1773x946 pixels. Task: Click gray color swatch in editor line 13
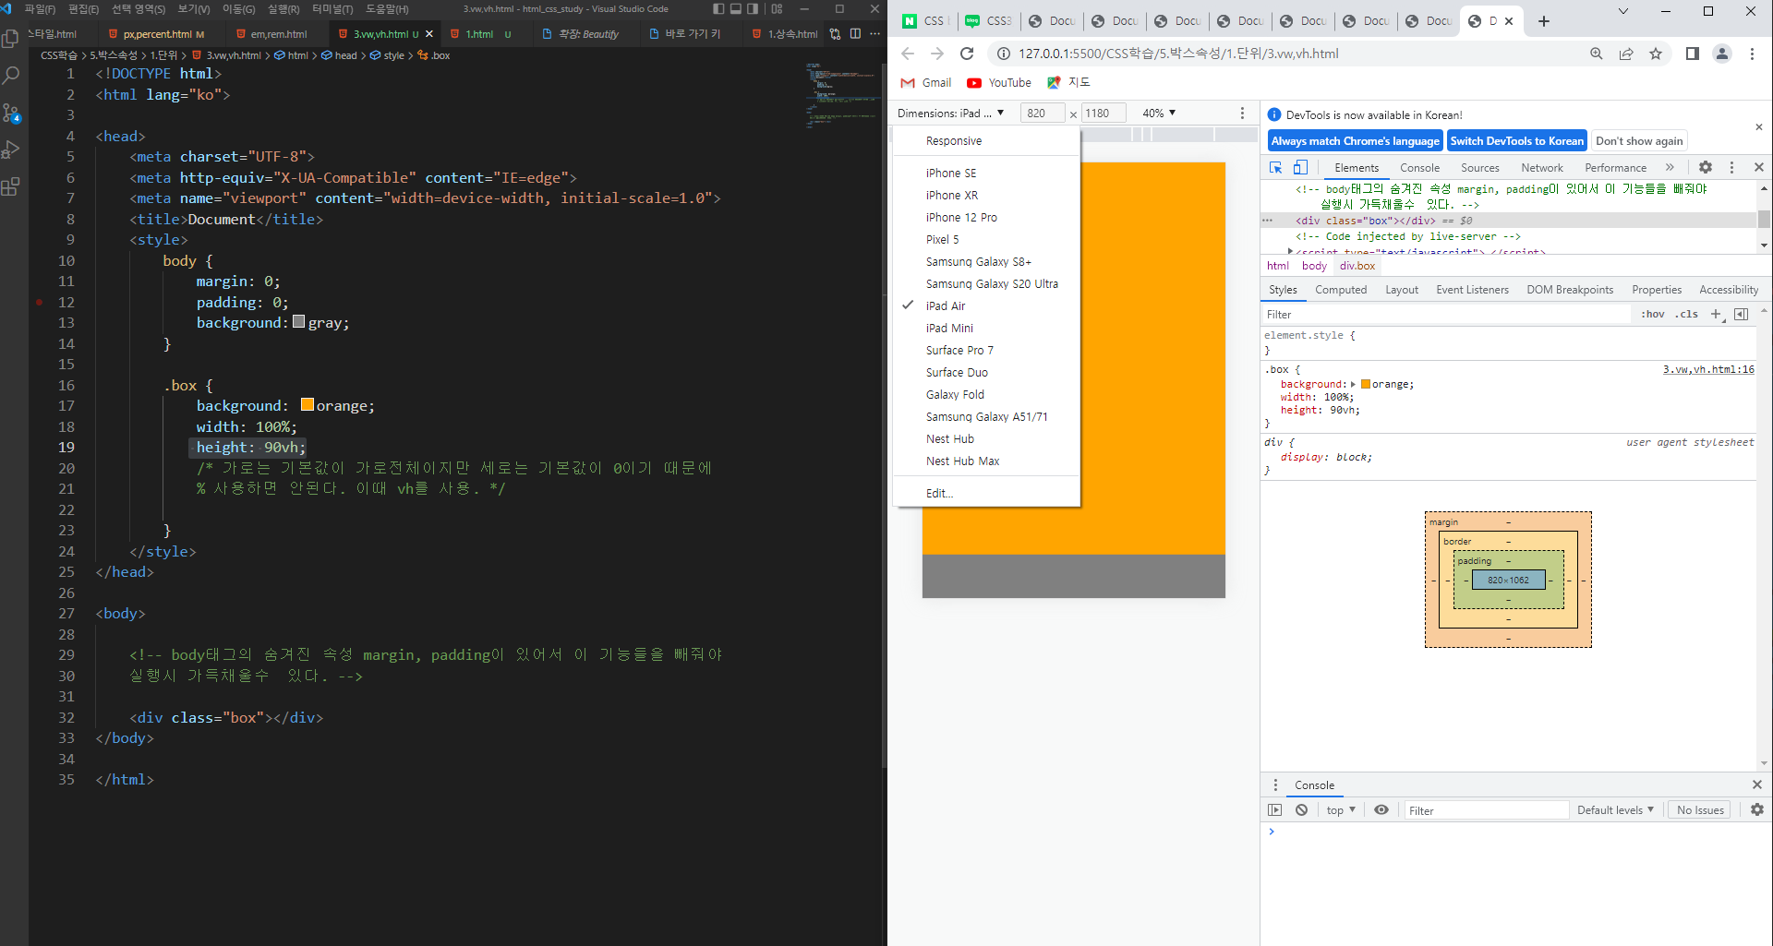298,322
